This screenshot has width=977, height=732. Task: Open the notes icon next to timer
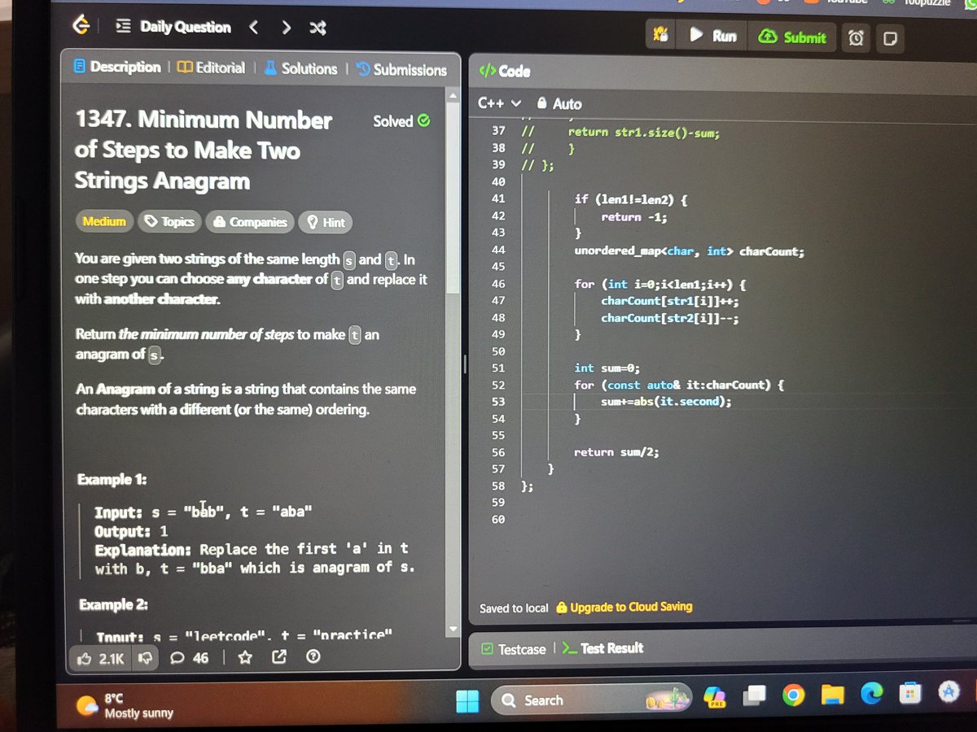[890, 39]
